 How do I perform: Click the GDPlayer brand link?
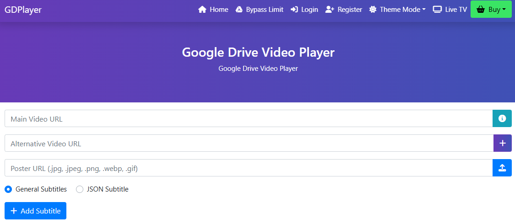pos(23,10)
